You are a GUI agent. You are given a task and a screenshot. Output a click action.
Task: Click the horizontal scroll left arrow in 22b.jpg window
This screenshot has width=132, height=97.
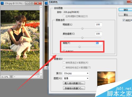(x=15, y=77)
